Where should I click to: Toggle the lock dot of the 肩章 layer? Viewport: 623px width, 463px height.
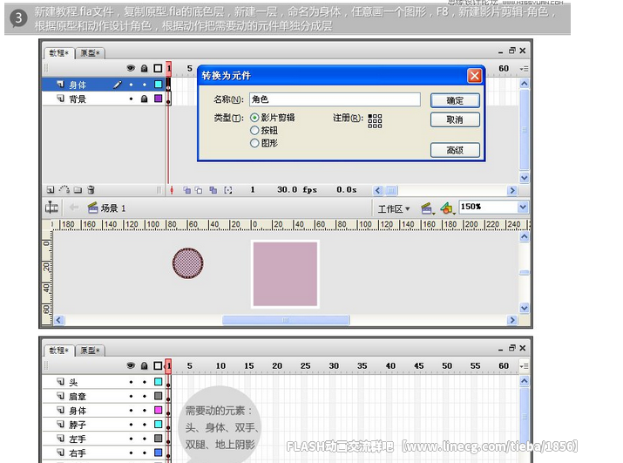145,397
